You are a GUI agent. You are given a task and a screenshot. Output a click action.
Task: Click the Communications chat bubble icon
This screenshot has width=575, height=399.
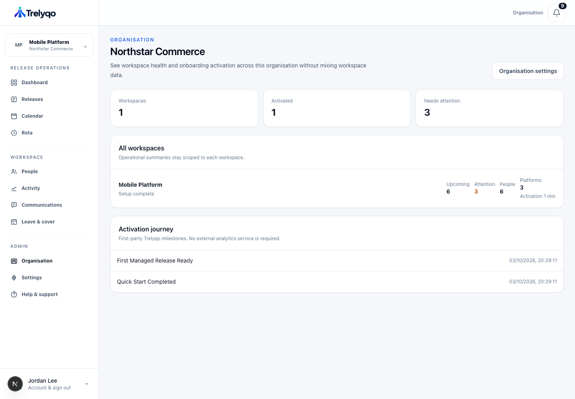click(x=14, y=205)
